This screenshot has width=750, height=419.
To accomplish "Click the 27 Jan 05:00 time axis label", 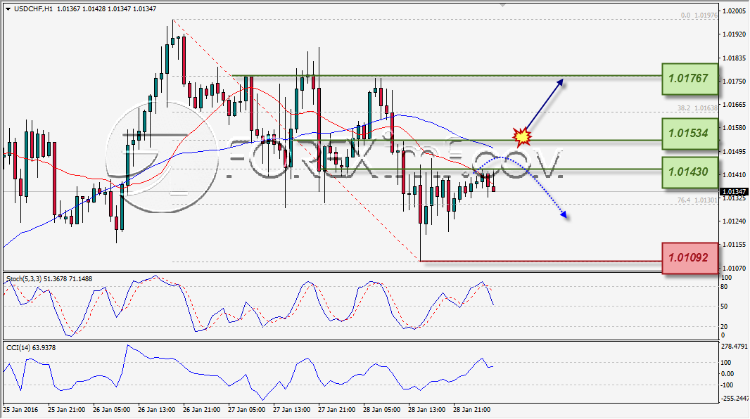I will click(x=246, y=410).
